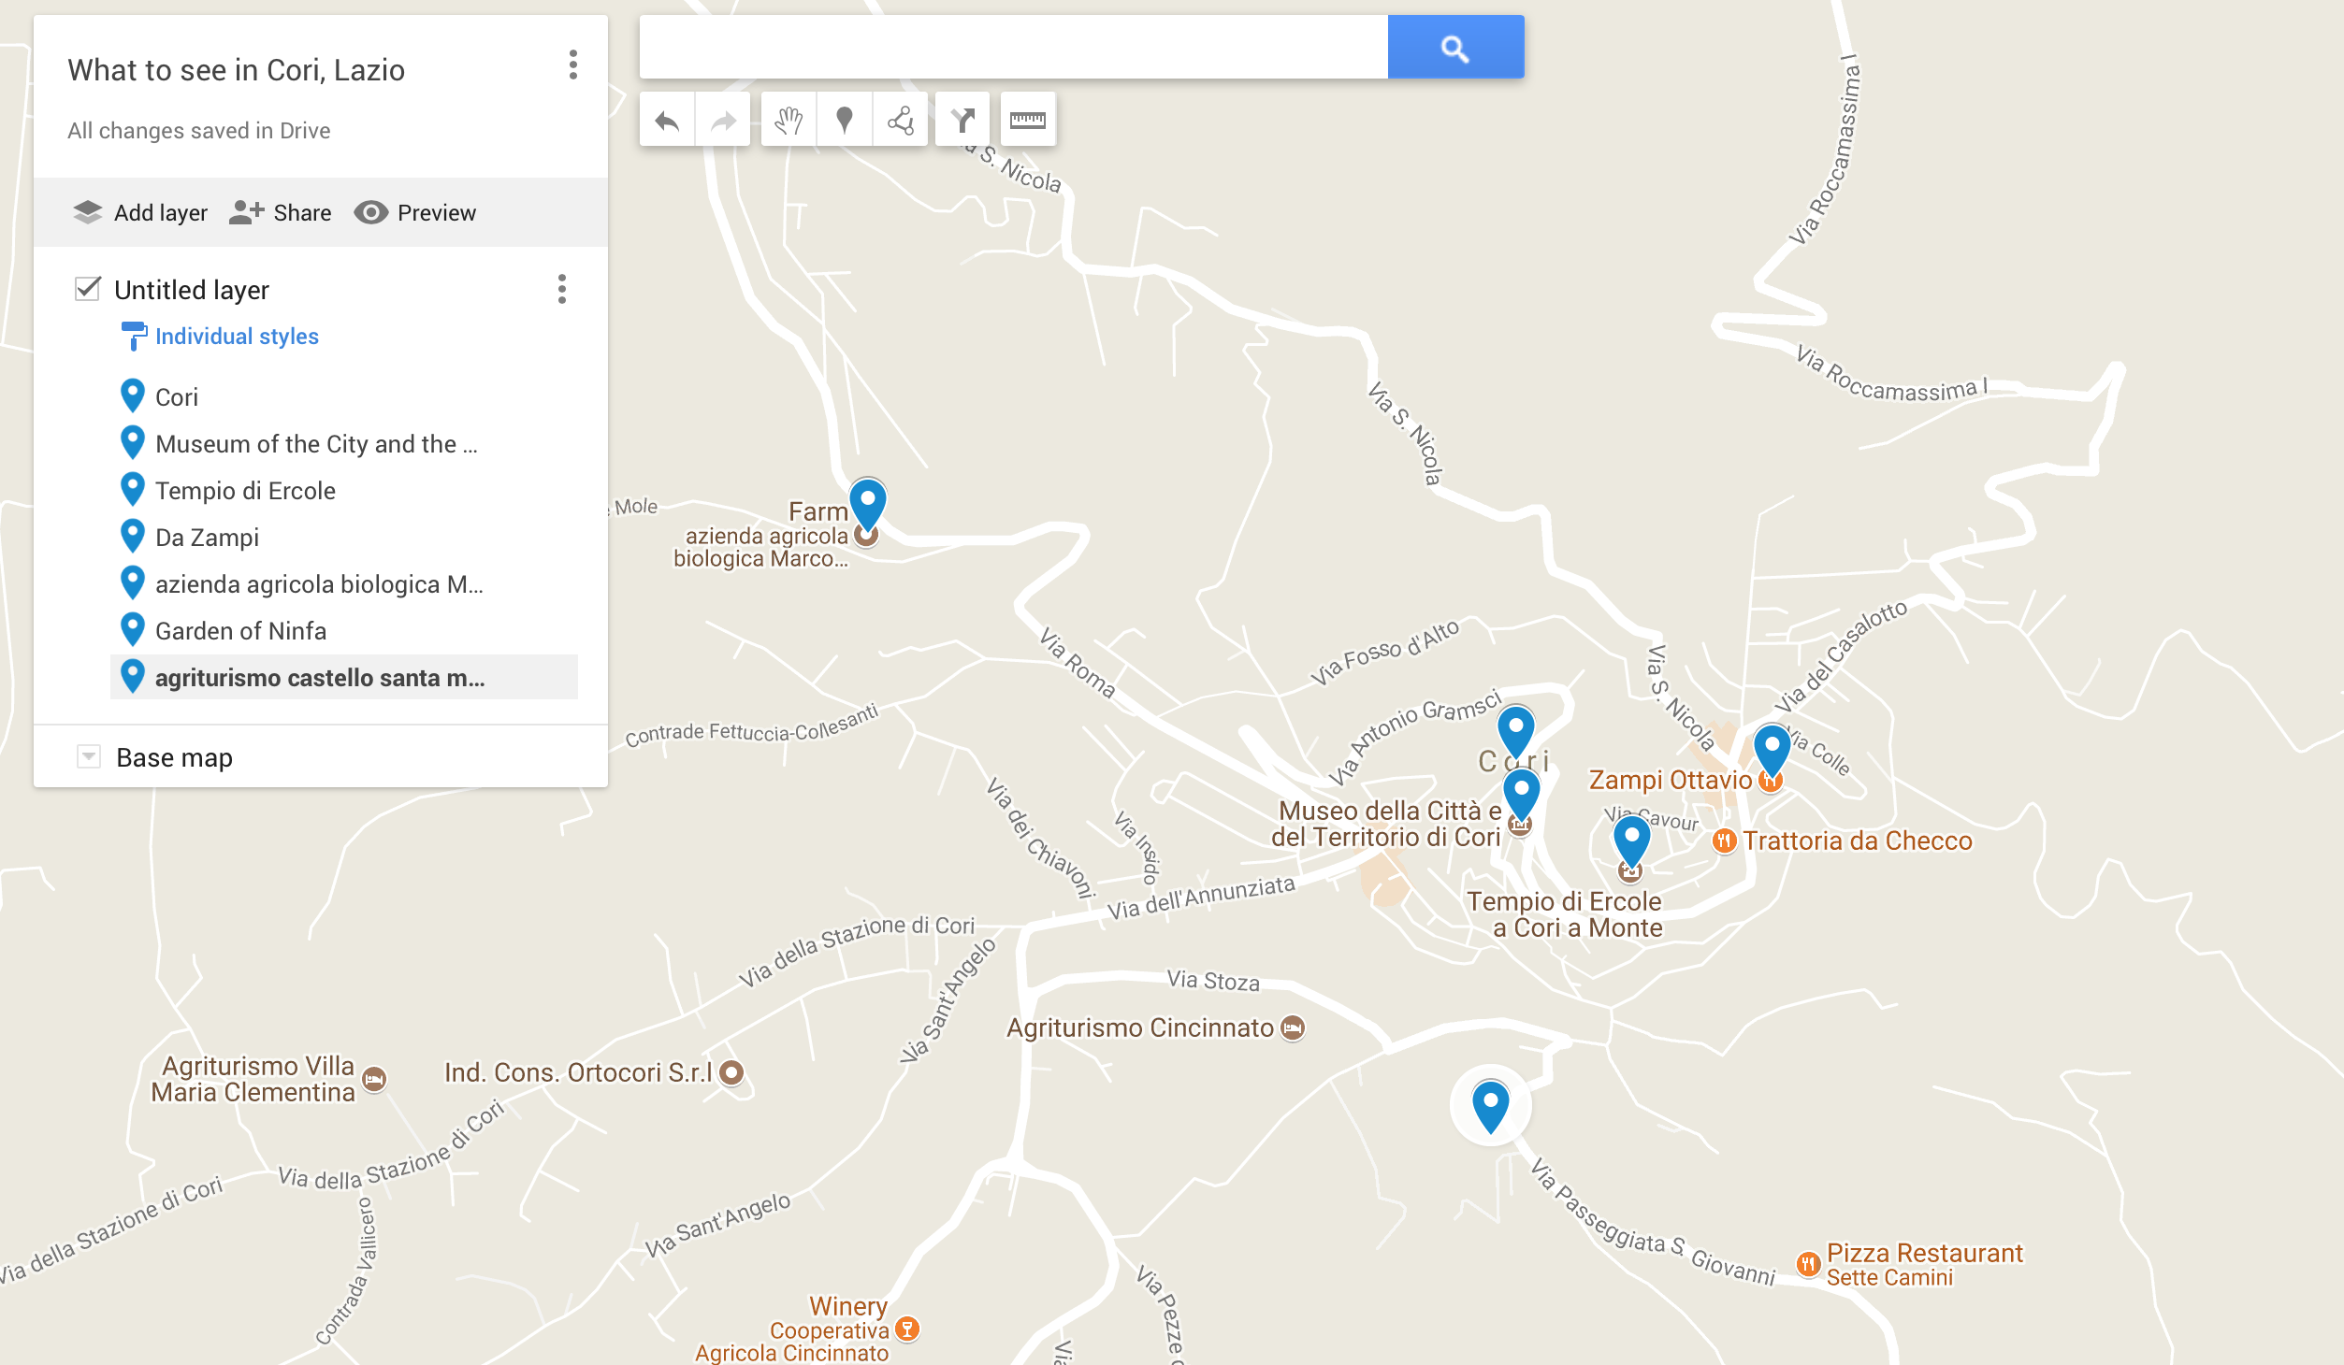Click the blue pin near Farm azienda agricola
The height and width of the screenshot is (1365, 2344).
click(x=868, y=505)
